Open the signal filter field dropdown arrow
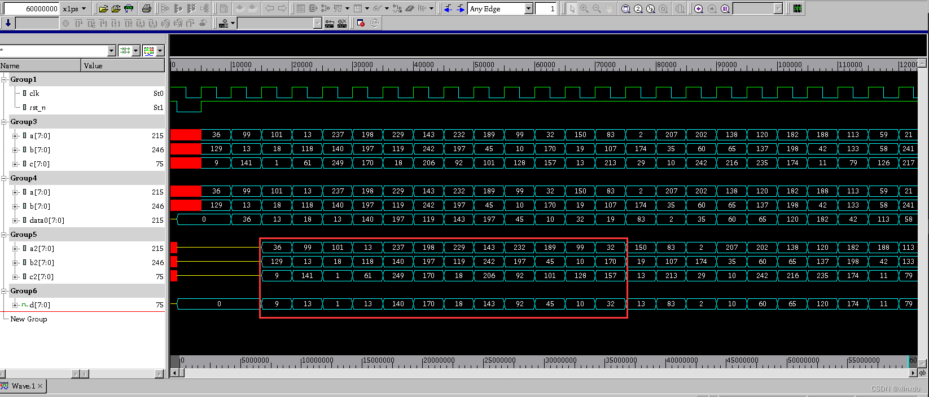Image resolution: width=929 pixels, height=397 pixels. click(x=111, y=51)
